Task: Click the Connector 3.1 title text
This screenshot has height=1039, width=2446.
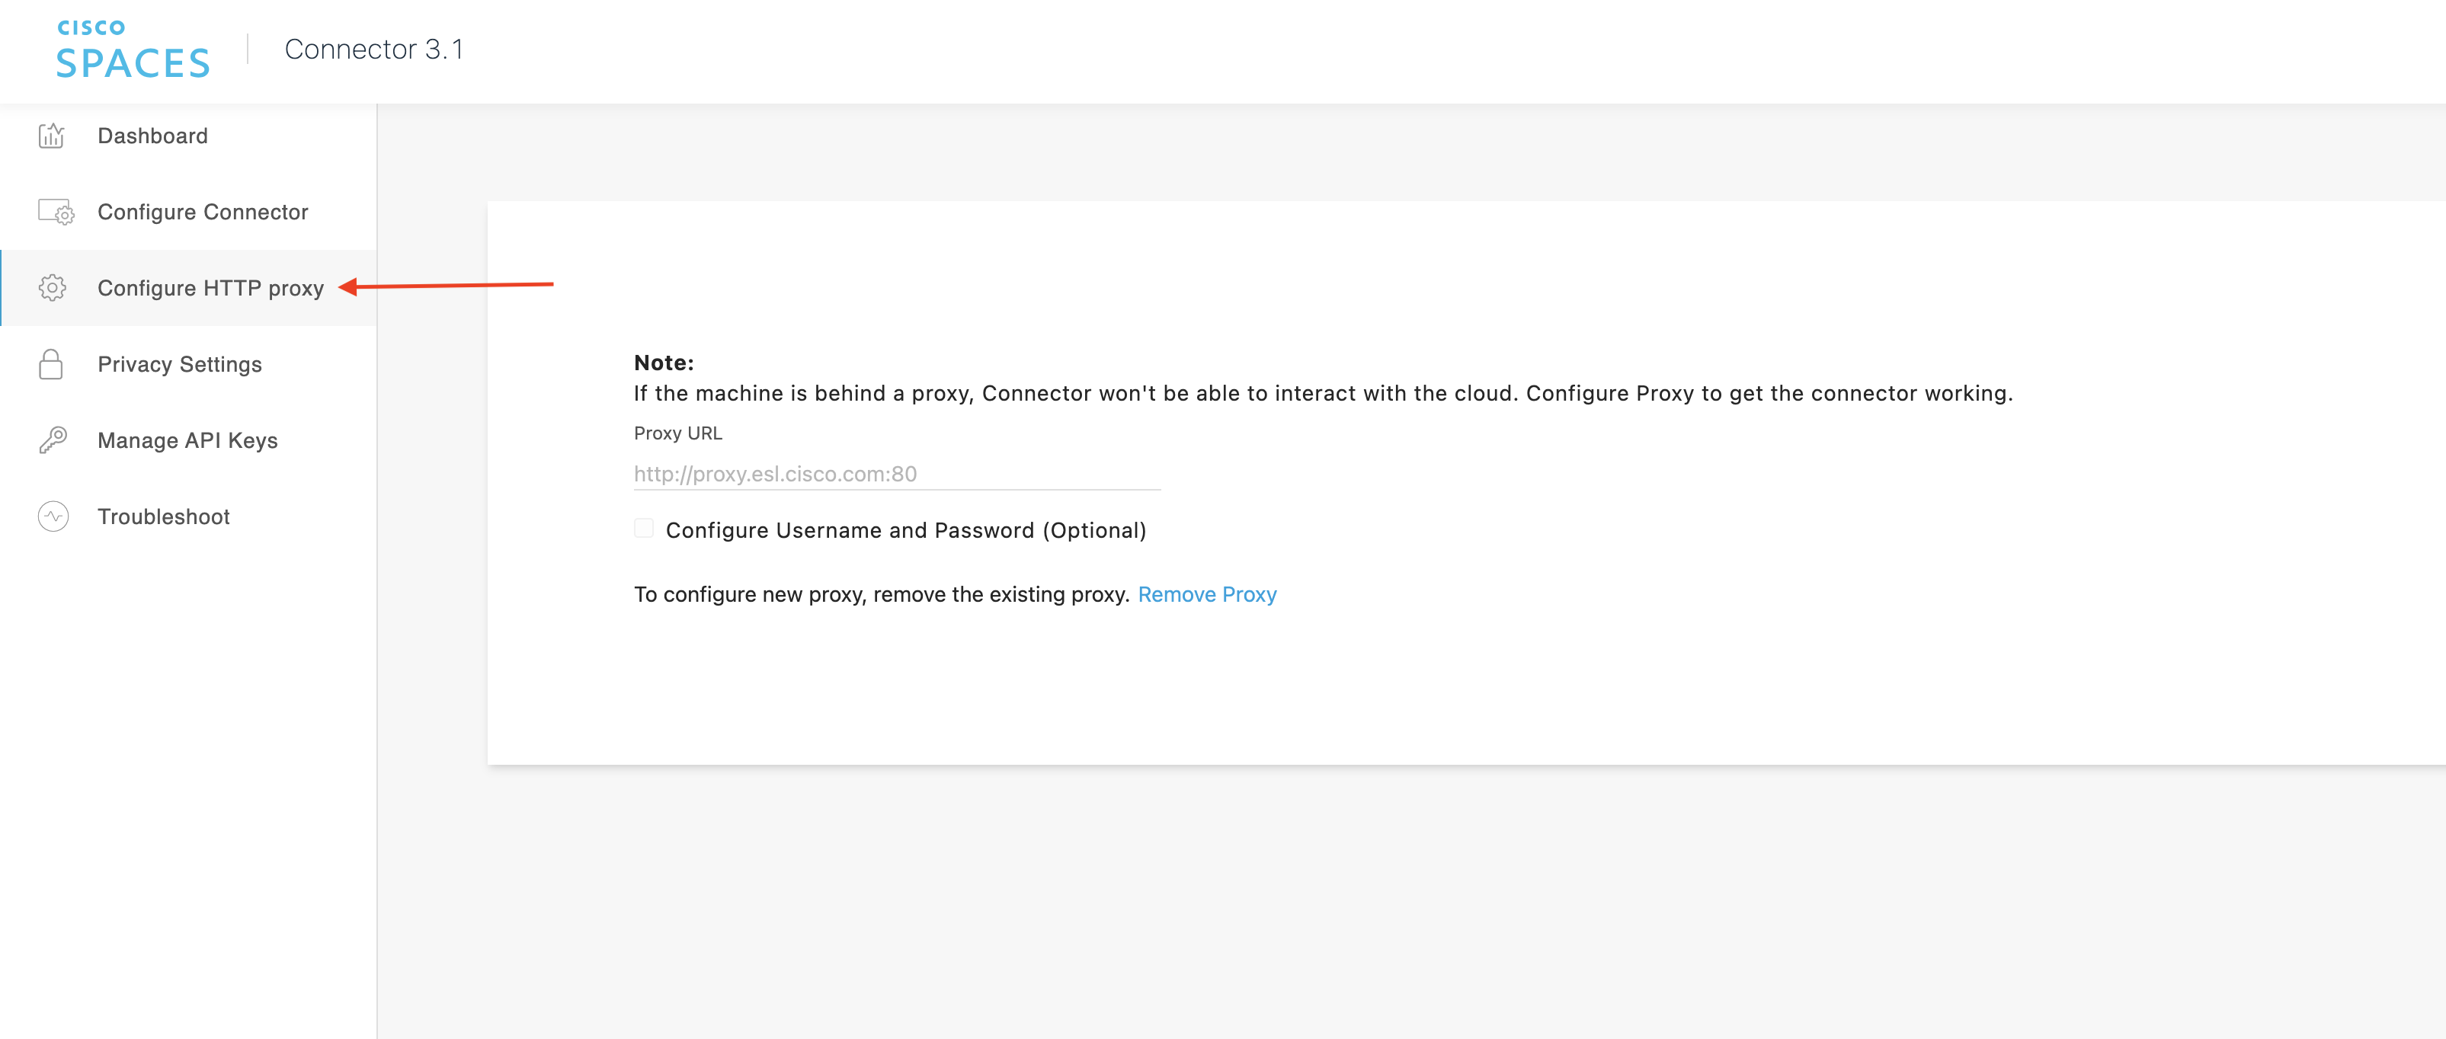Action: (x=374, y=50)
